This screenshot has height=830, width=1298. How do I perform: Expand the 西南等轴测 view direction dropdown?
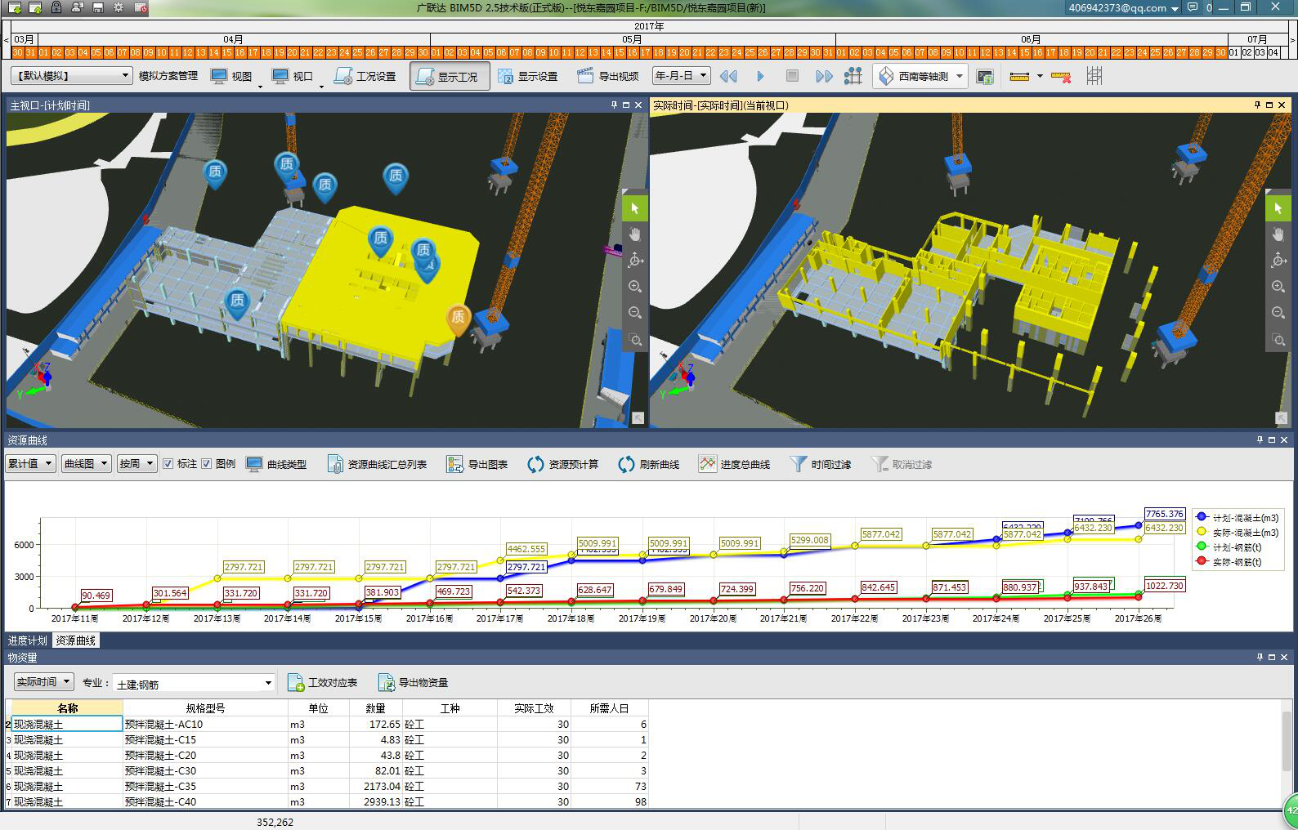(960, 76)
